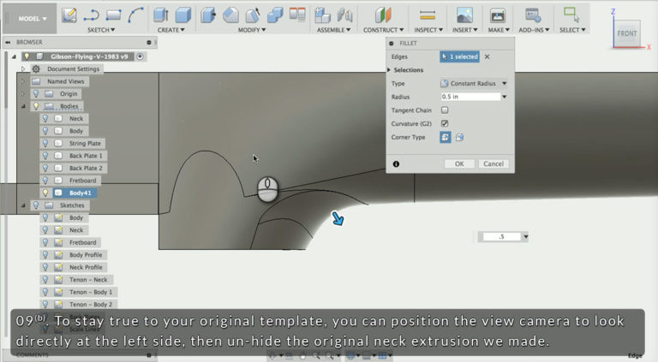Expand the Selections section
The image size is (658, 362).
[390, 70]
